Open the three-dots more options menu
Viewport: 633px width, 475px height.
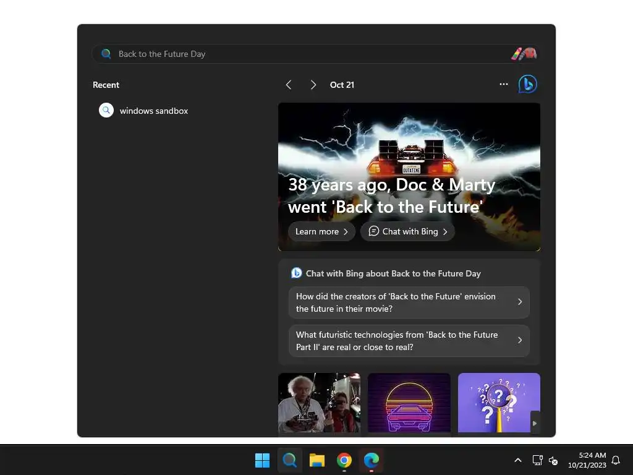point(503,84)
